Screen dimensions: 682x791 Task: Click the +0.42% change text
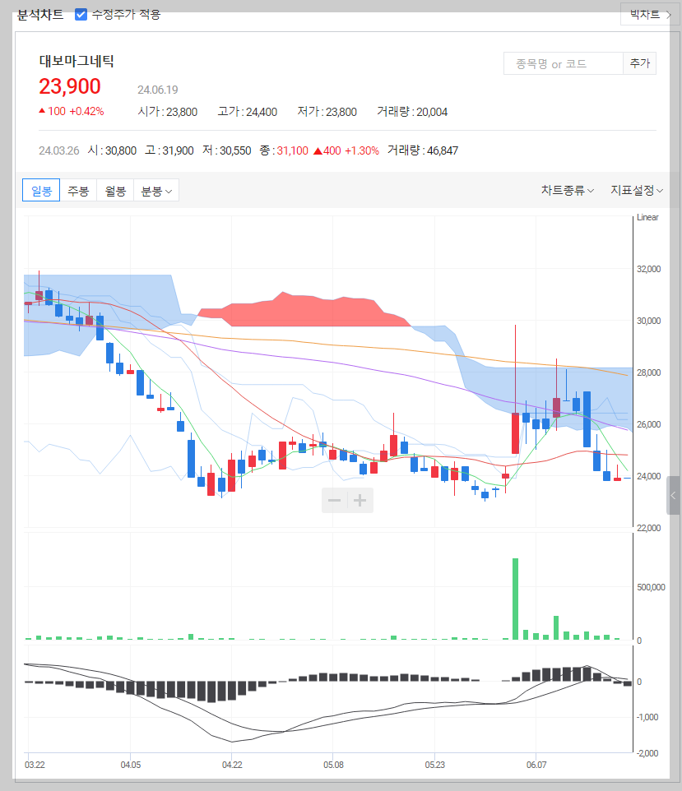coord(86,112)
